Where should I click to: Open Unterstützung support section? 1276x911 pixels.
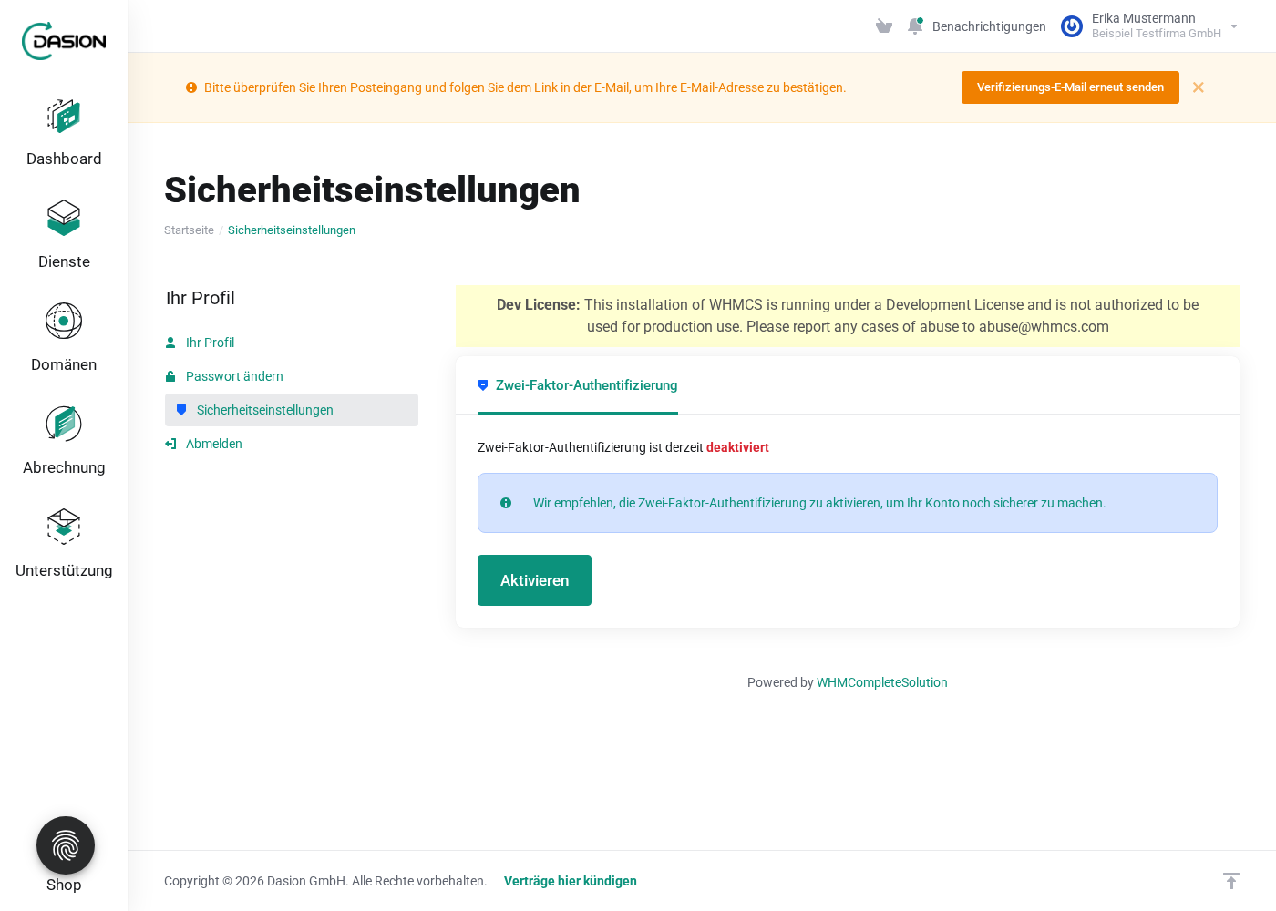click(x=64, y=544)
